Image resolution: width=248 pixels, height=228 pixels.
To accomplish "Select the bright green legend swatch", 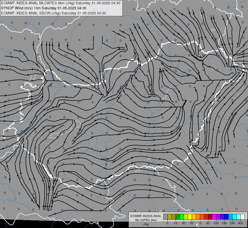I will 182,217.
